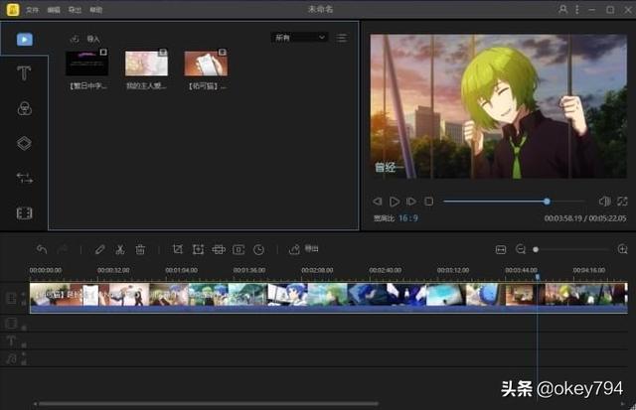
Task: Select the orange hand-phone media thumbnail
Action: tap(206, 63)
